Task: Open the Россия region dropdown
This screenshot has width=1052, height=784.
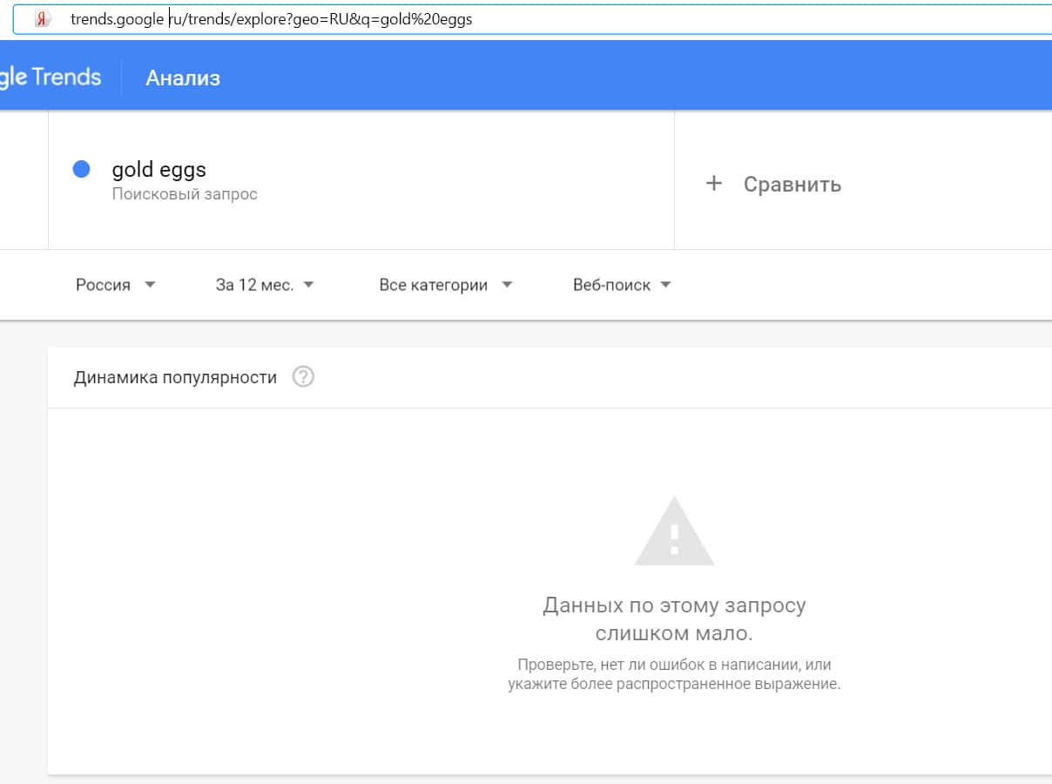Action: [x=103, y=285]
